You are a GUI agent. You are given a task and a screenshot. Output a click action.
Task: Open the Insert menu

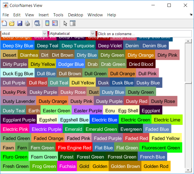[x=44, y=15]
